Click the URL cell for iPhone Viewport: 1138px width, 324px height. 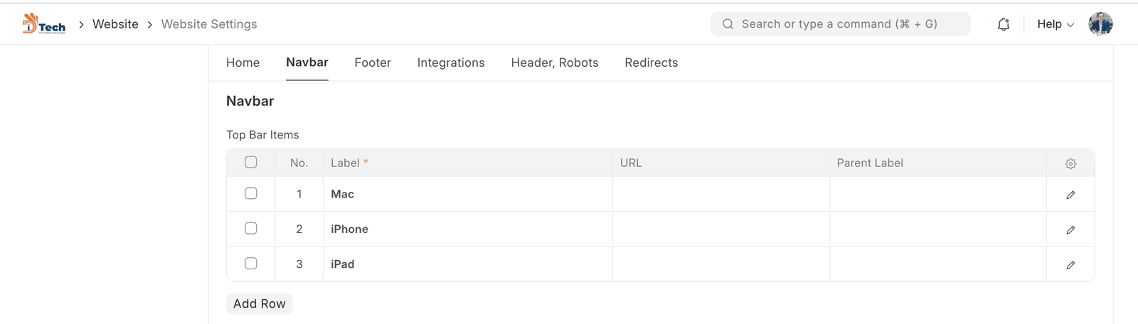point(720,229)
